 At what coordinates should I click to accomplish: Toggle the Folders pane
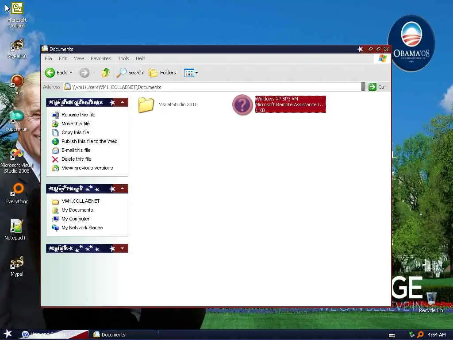coord(162,73)
